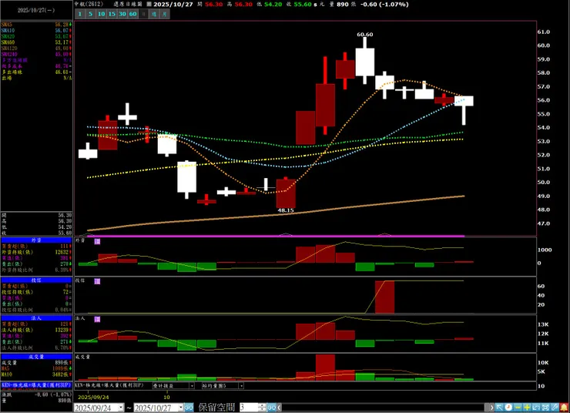Screen dimensions: 570x413
Task: Click the tall red volume bar
Action: (x=325, y=368)
